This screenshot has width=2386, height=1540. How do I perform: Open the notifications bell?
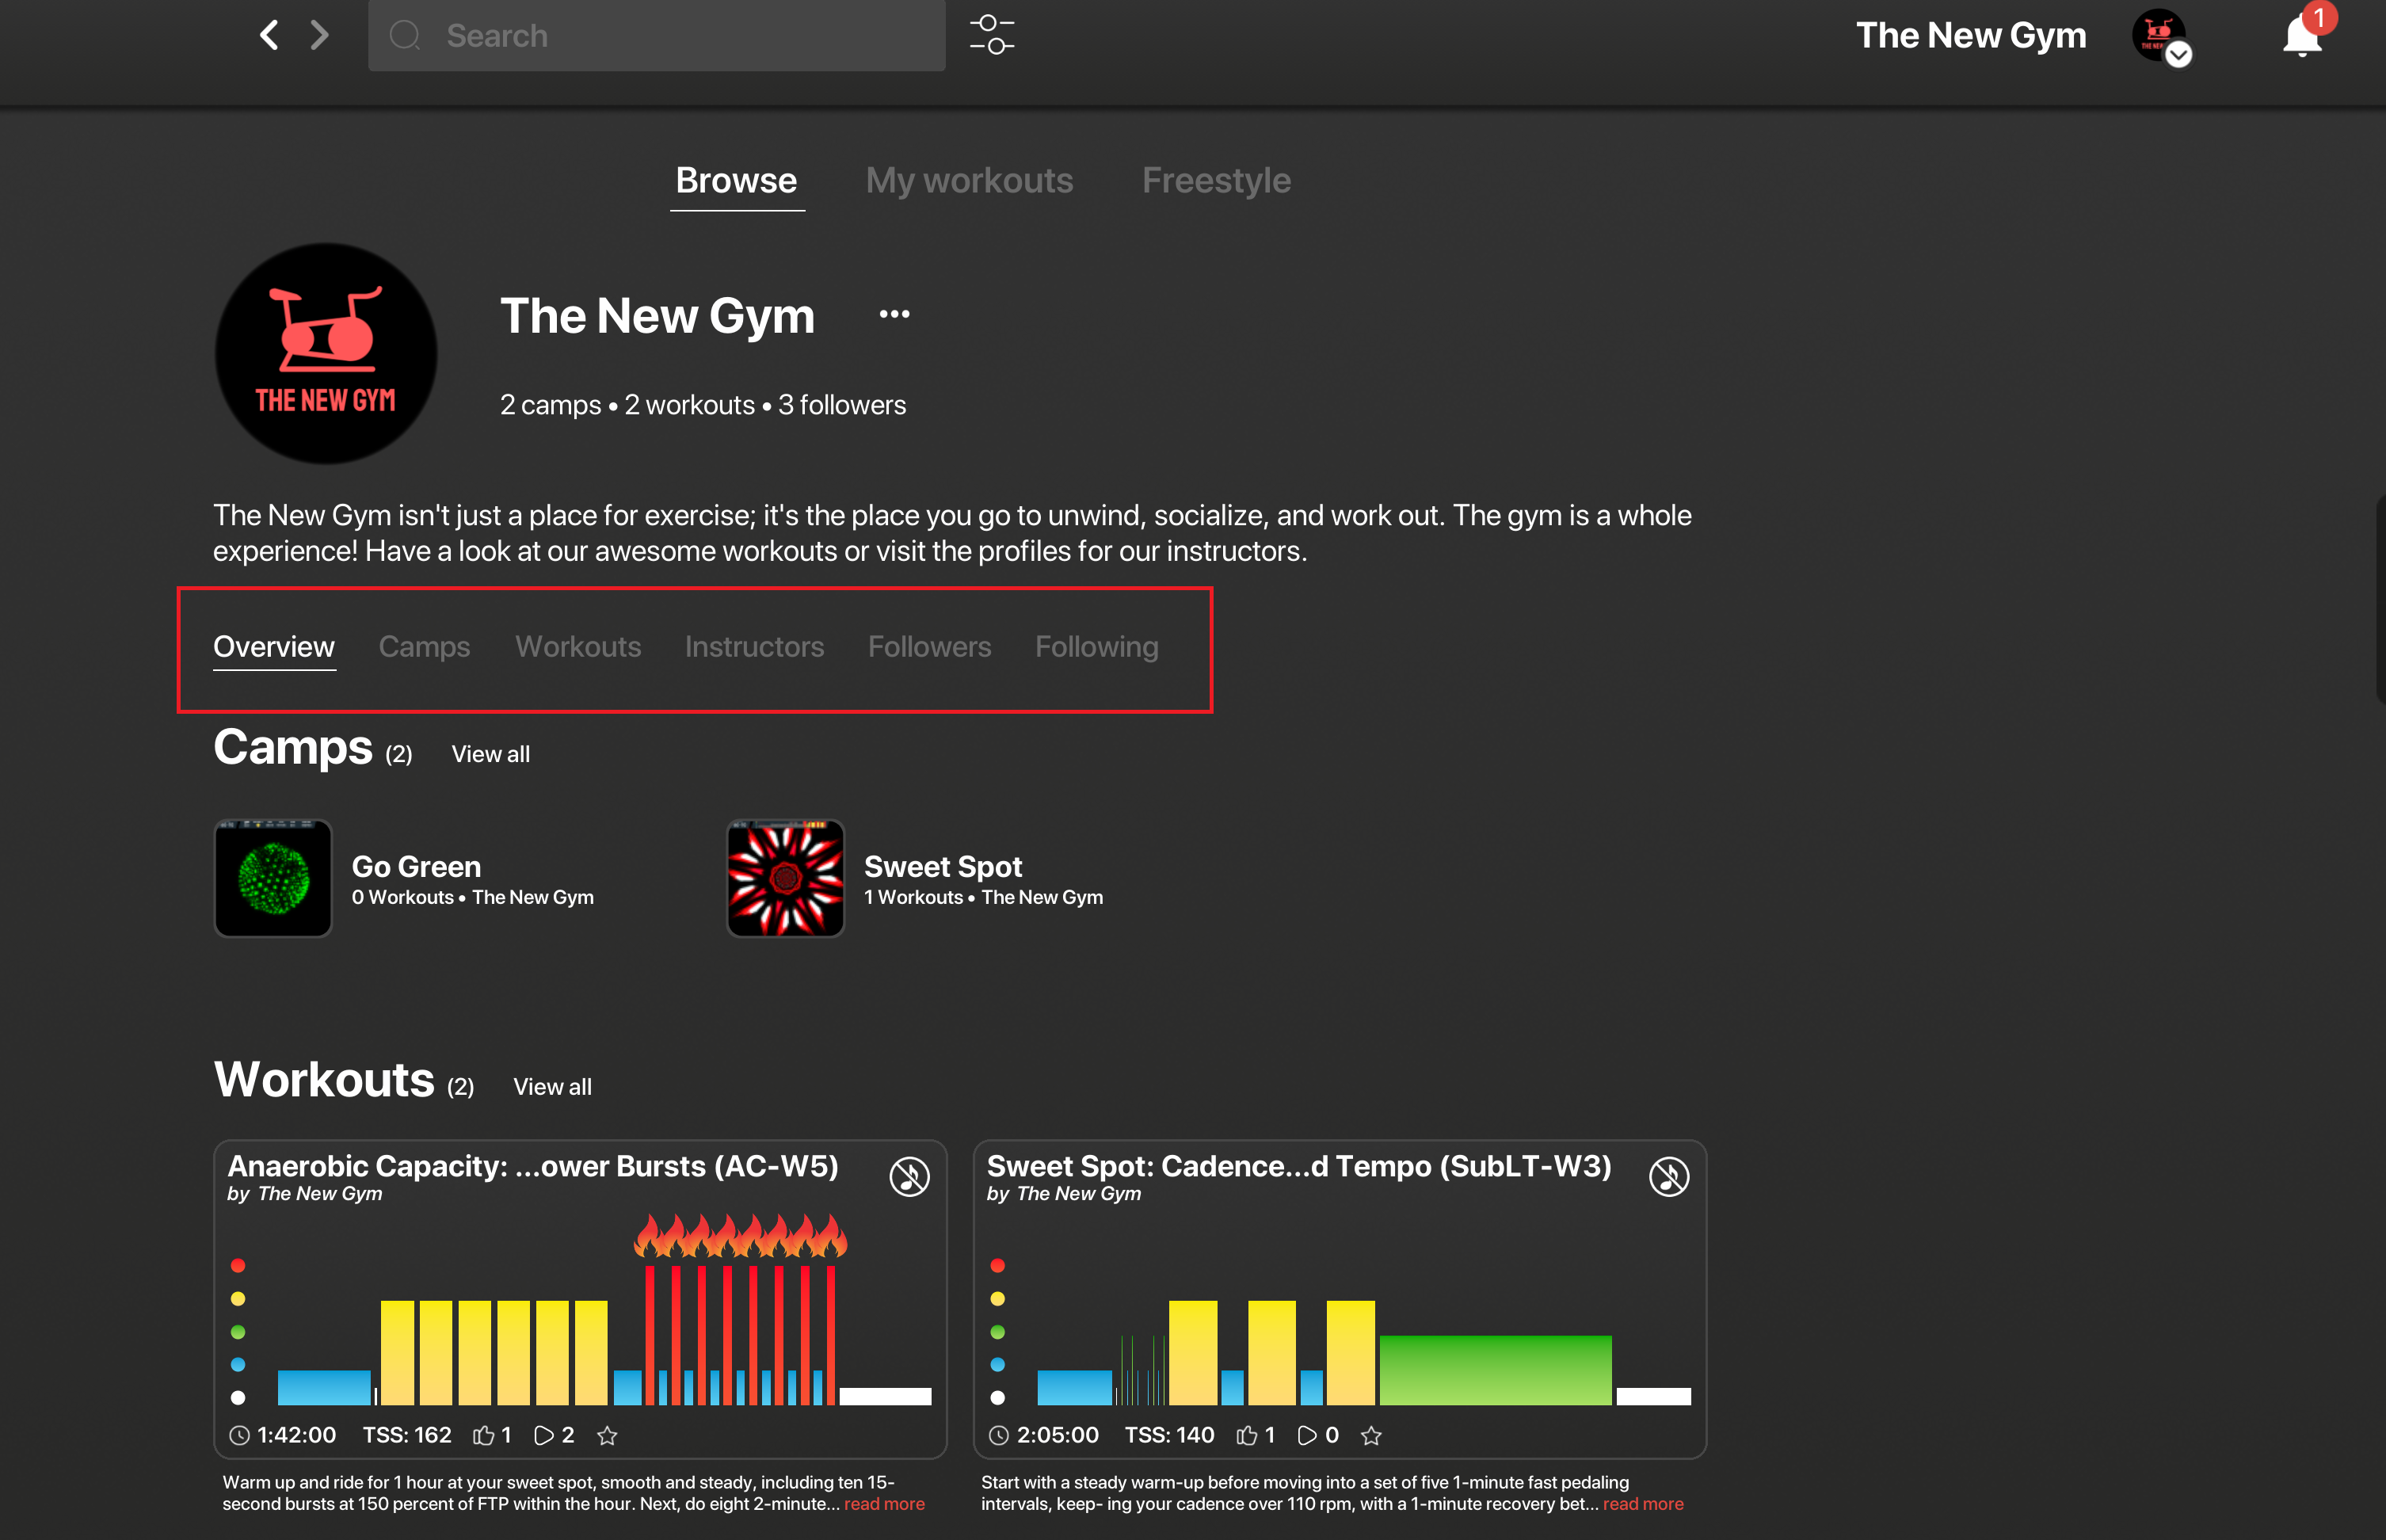click(2301, 38)
